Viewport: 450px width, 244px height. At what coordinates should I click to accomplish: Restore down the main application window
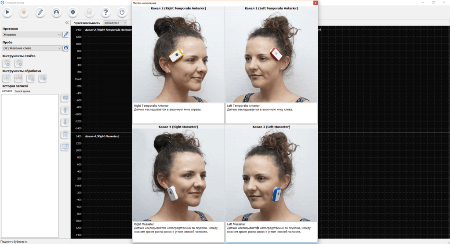433,3
